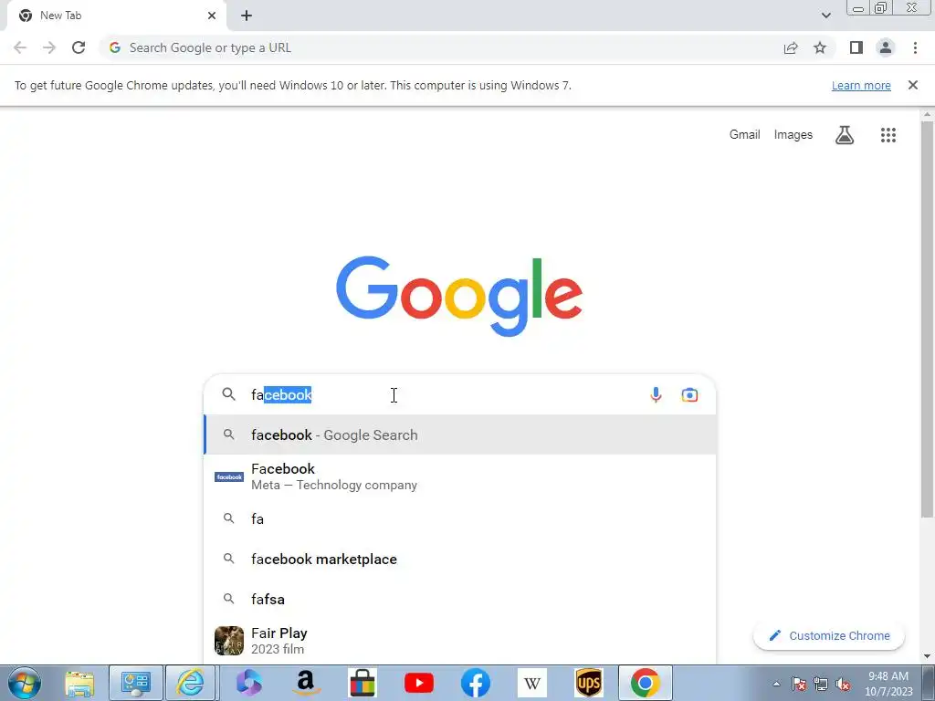
Task: Open the Control Panel taskbar icon
Action: click(135, 683)
